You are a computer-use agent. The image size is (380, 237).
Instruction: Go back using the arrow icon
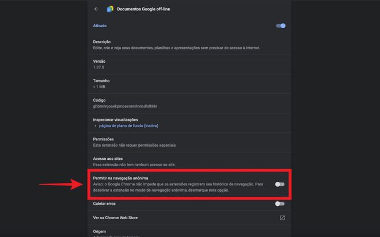tap(97, 9)
